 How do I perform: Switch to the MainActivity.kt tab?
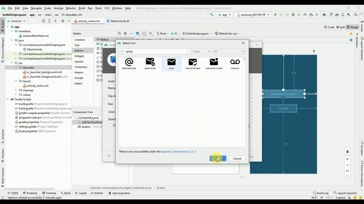click(x=119, y=21)
